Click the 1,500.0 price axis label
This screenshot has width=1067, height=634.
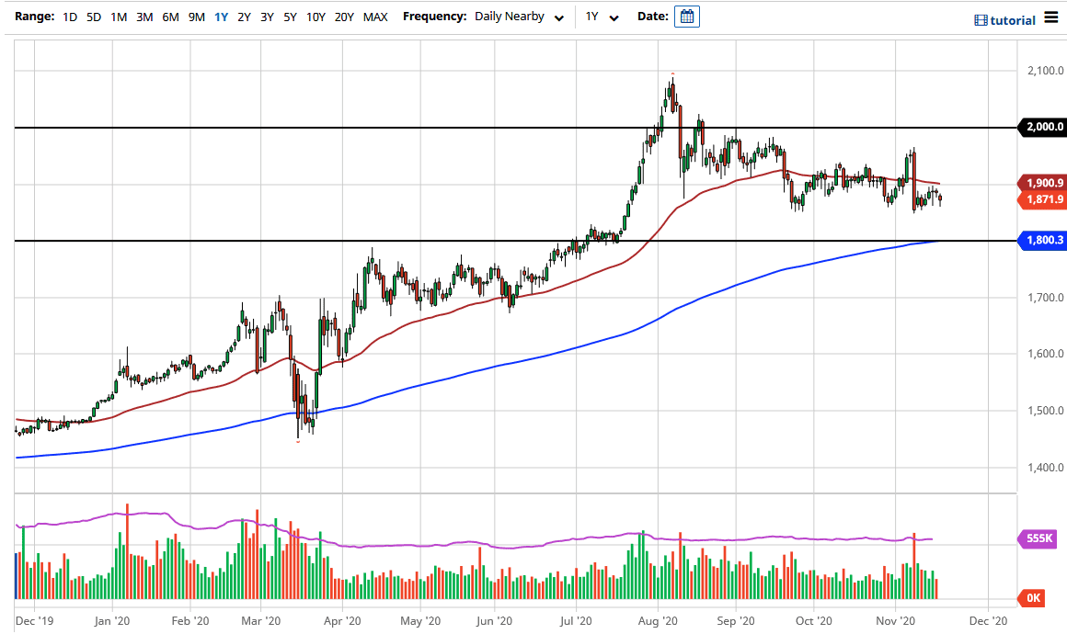[x=1045, y=411]
